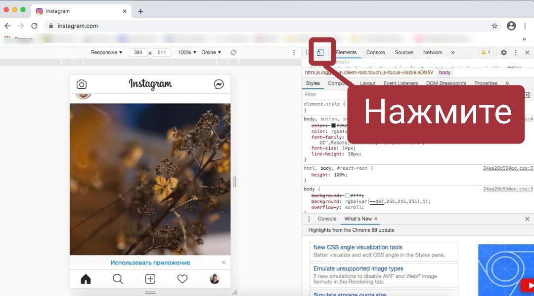Open the Properties sidebar tab
Screen dimensions: 534x296
pyautogui.click(x=486, y=83)
